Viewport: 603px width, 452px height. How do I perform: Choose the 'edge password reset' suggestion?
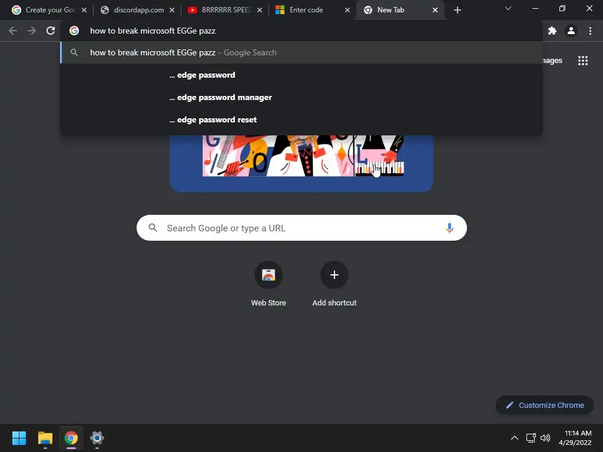coord(301,119)
